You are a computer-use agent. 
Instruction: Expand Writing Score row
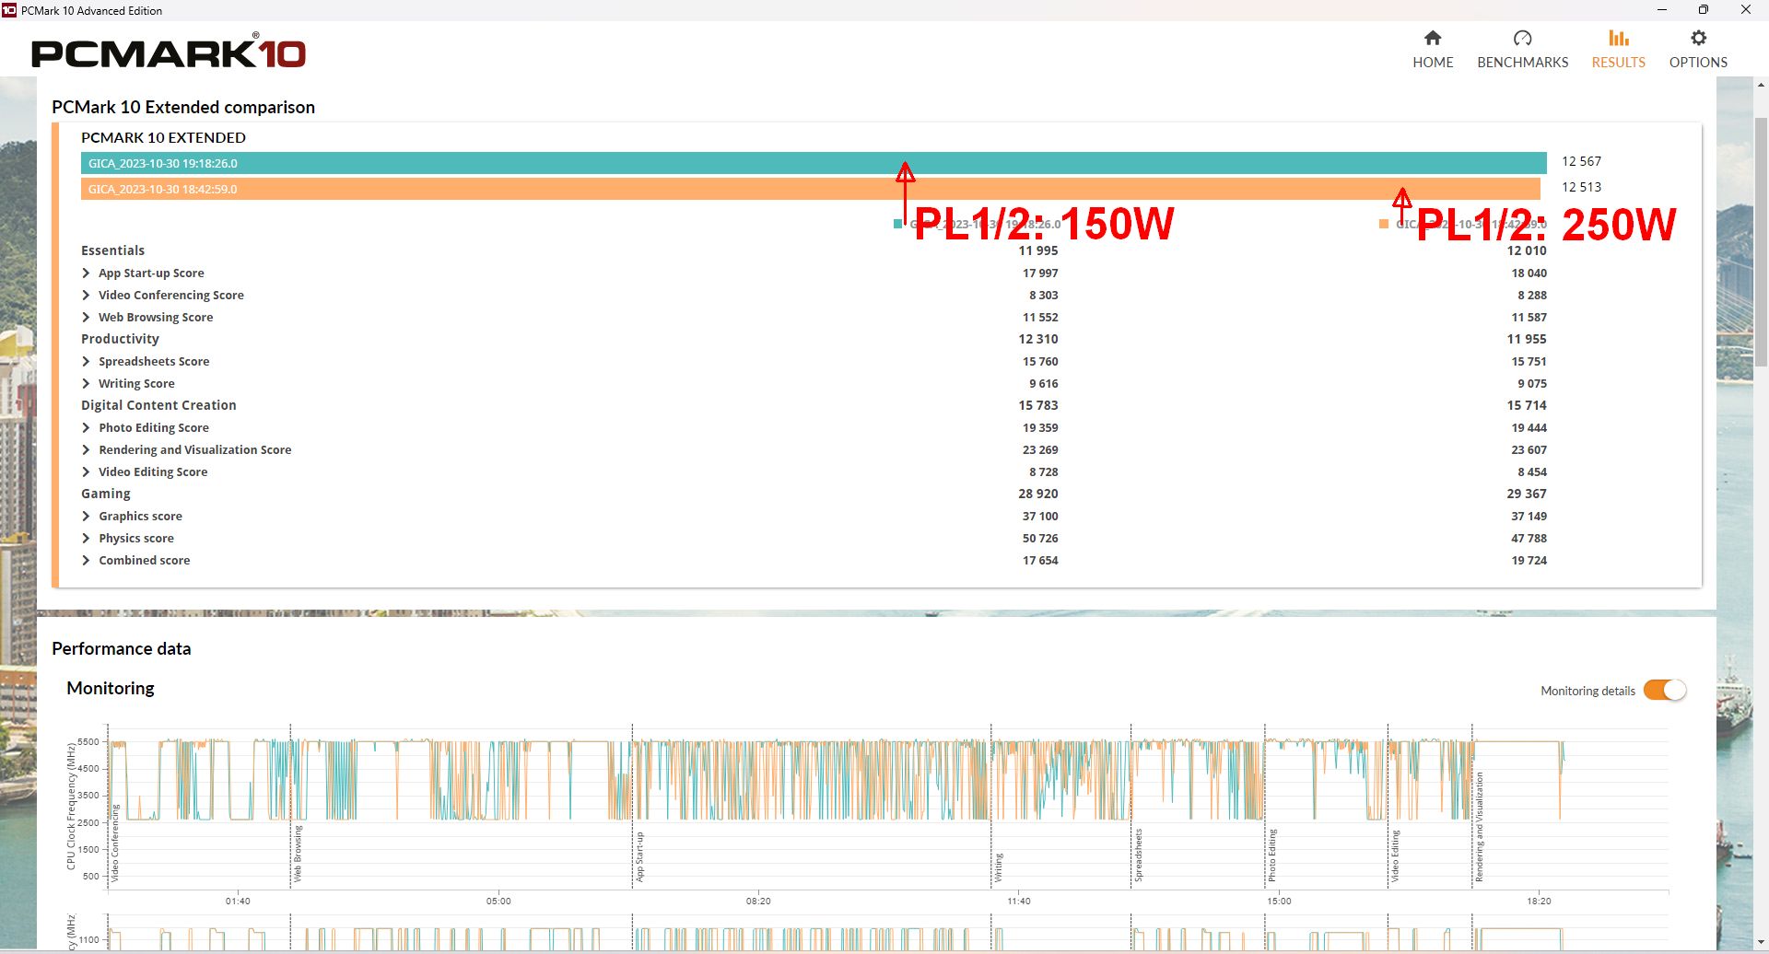[x=86, y=383]
